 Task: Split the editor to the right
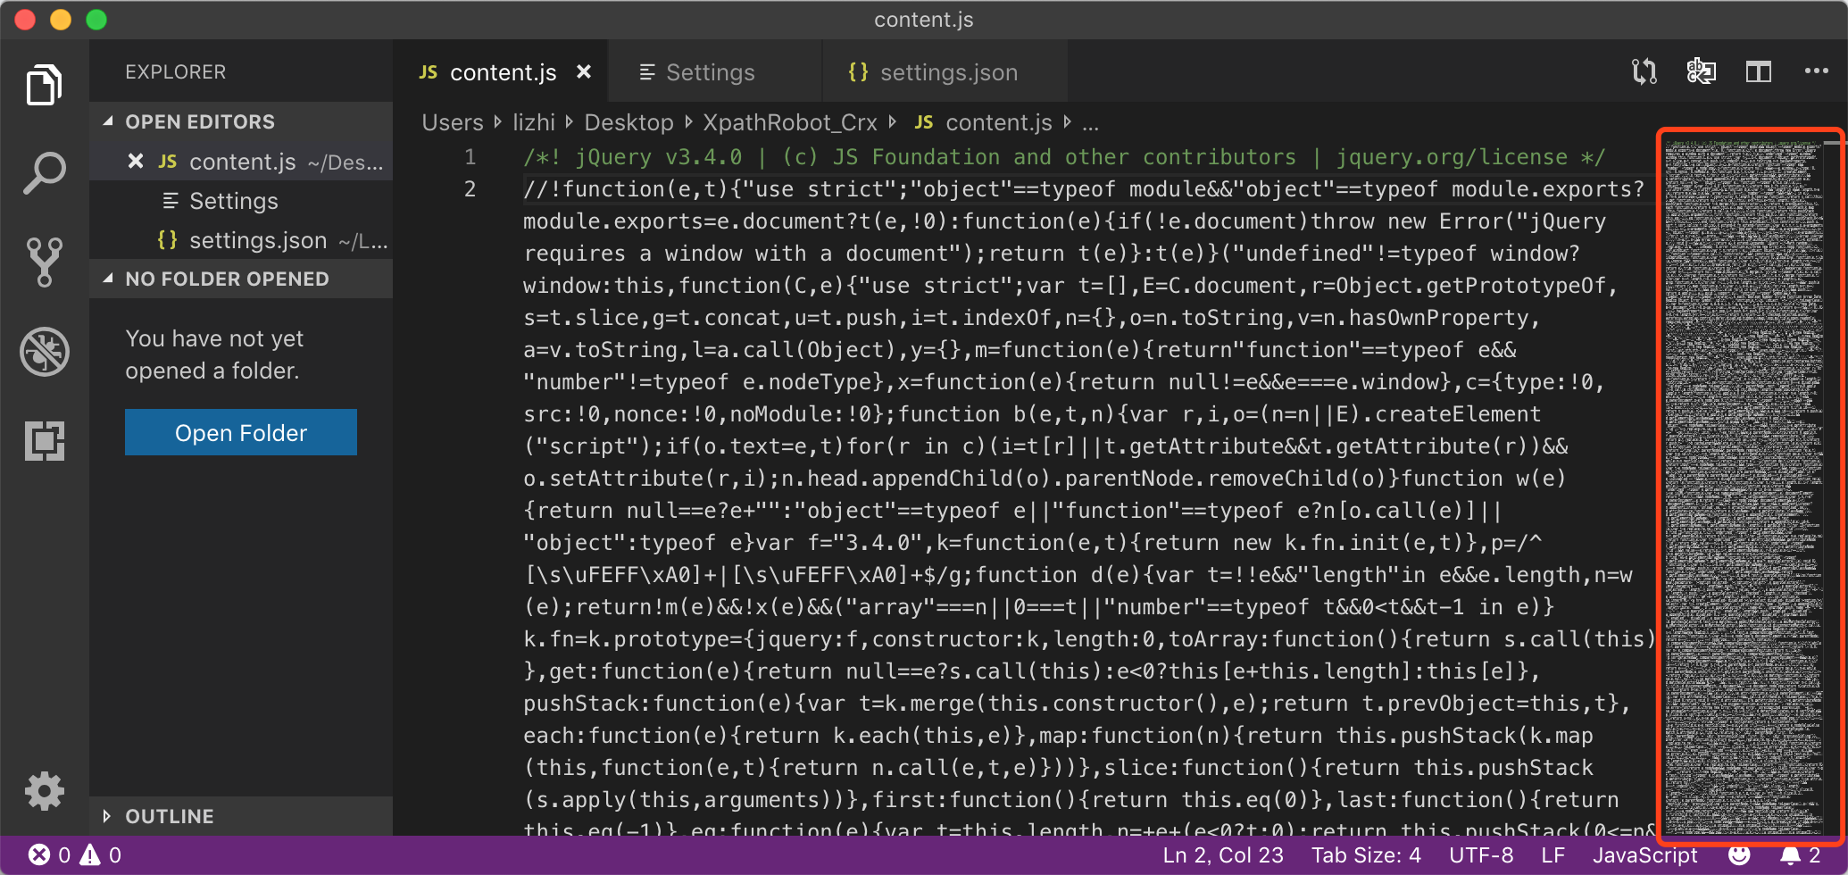coord(1758,71)
